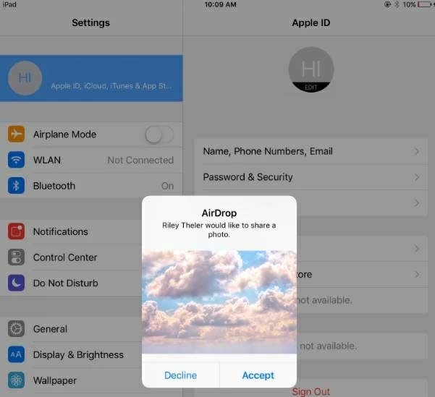Decline the AirDrop request
The width and height of the screenshot is (435, 397).
(180, 375)
